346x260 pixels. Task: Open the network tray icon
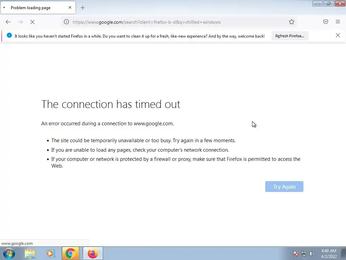pos(304,254)
